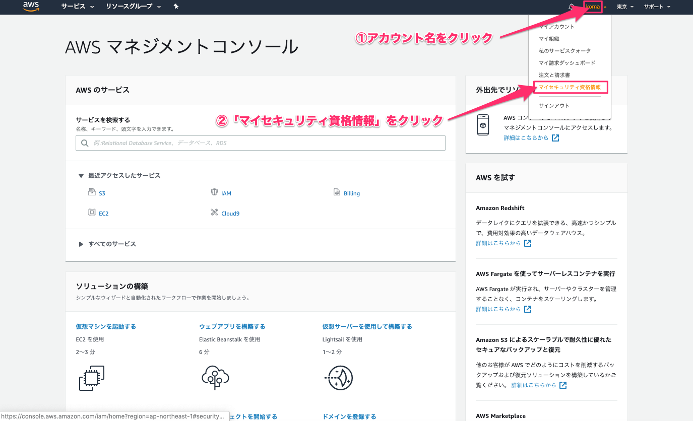Click the pin shortcut icon in navbar
Image resolution: width=693 pixels, height=421 pixels.
coord(176,7)
